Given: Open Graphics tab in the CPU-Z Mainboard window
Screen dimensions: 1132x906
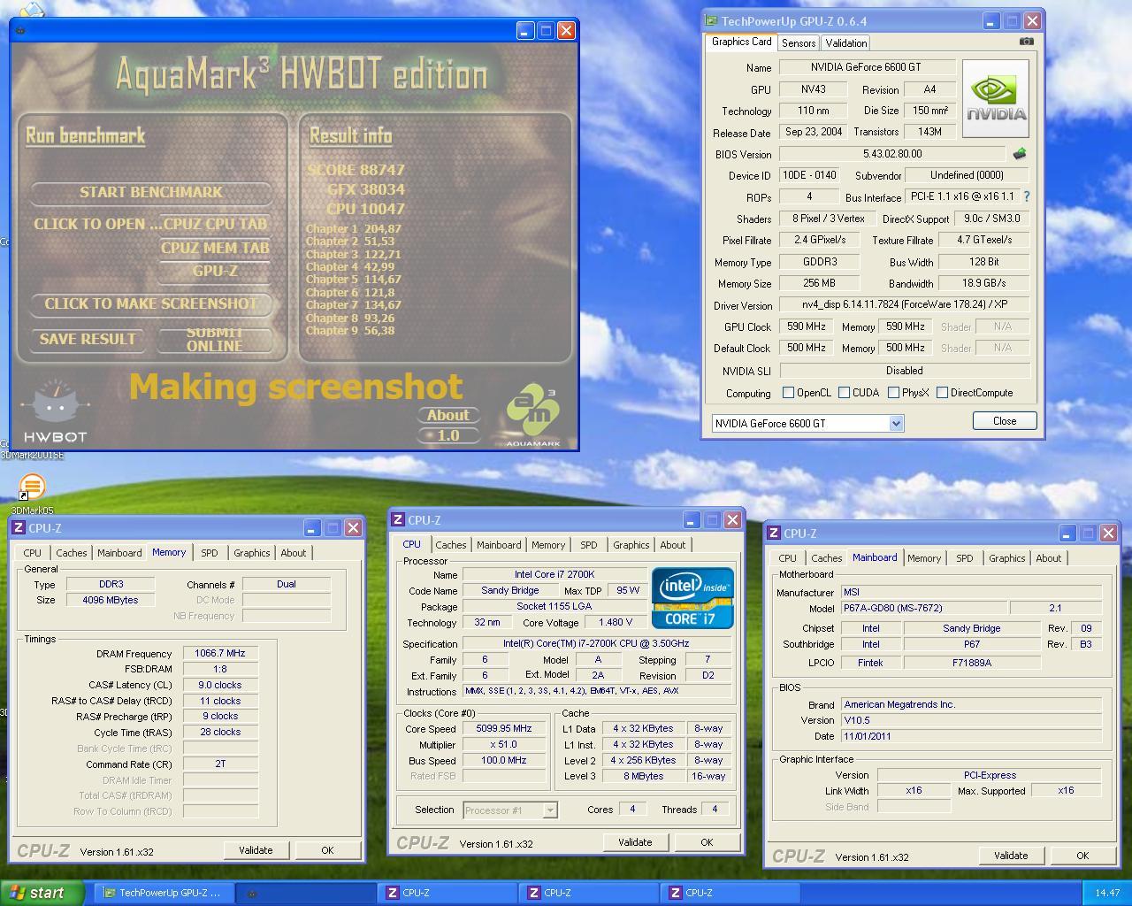Looking at the screenshot, I should (x=1006, y=557).
